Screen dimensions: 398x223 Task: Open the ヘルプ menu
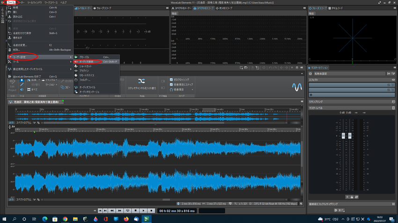click(x=64, y=2)
